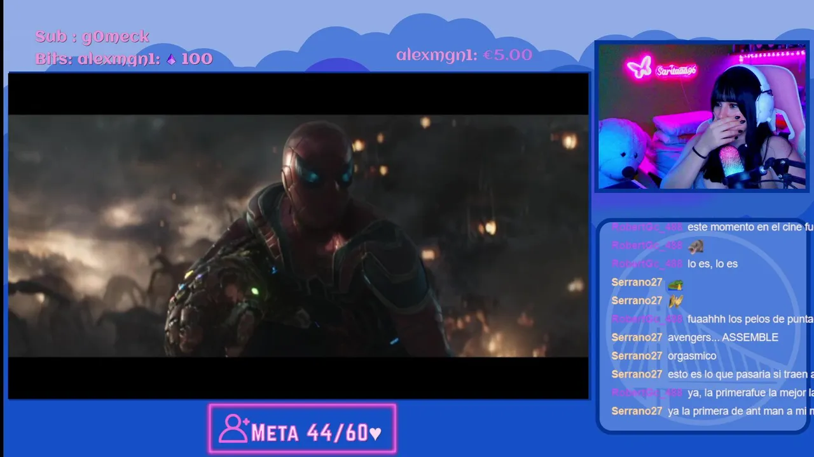This screenshot has width=814, height=457.
Task: Click the 'alexmgn1: €5.00' donation text
Action: coord(464,55)
